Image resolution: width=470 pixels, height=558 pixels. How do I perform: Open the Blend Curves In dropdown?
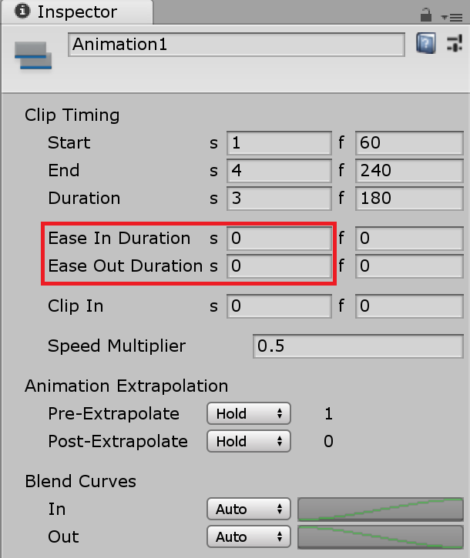248,509
